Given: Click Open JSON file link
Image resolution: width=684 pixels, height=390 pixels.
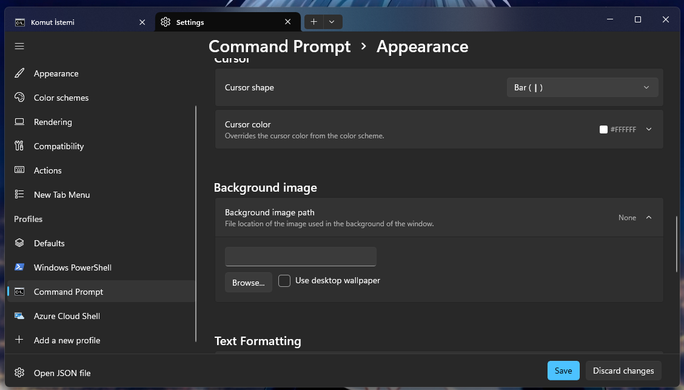Looking at the screenshot, I should tap(62, 373).
